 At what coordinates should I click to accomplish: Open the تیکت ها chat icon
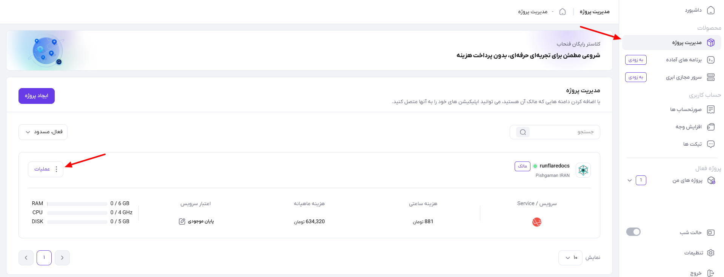click(711, 144)
